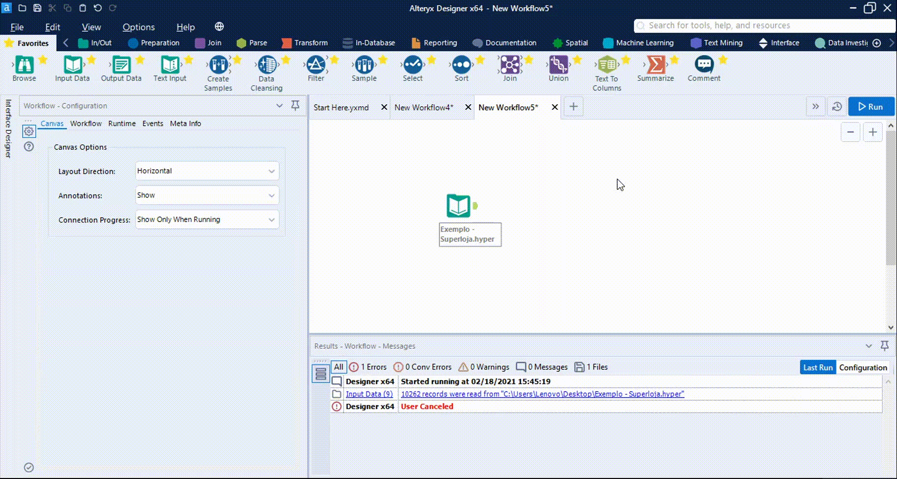Open the Input Data (9) link

pyautogui.click(x=369, y=394)
